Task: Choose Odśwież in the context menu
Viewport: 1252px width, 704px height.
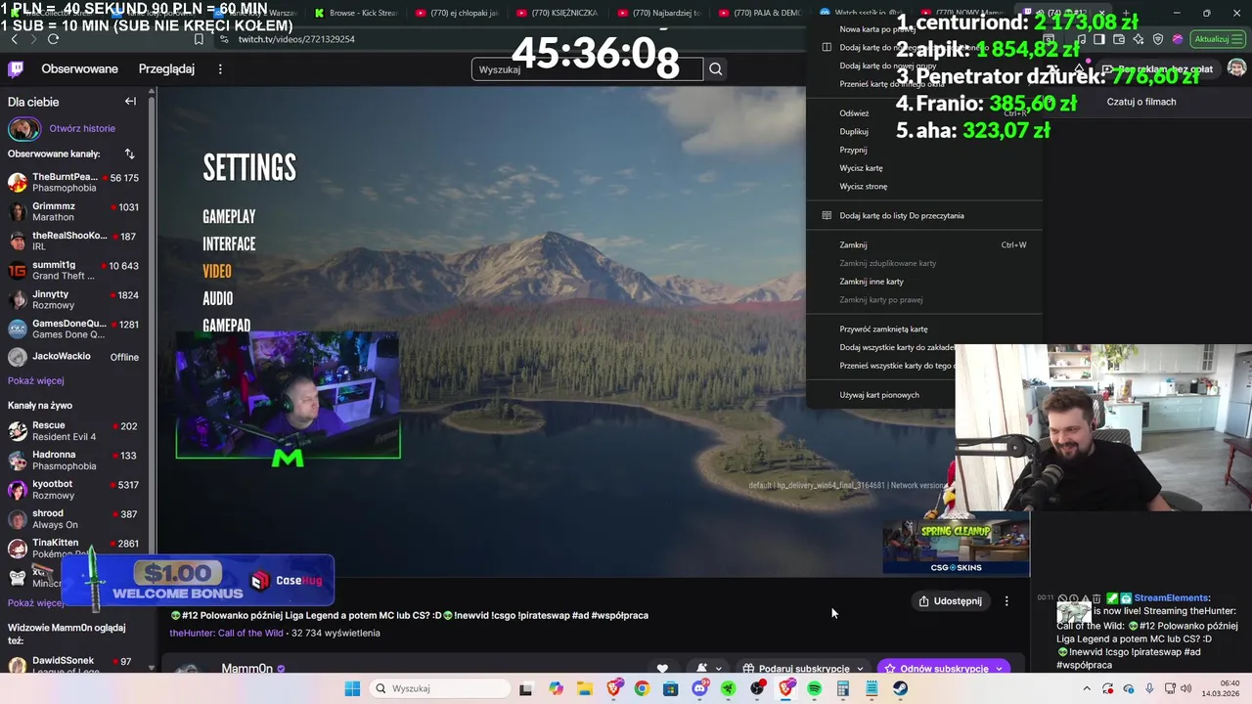Action: (x=854, y=113)
